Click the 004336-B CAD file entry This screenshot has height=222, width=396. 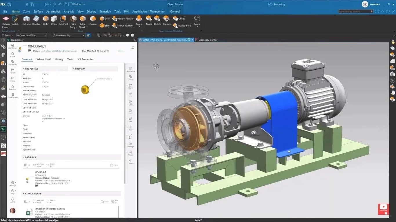coord(41,172)
